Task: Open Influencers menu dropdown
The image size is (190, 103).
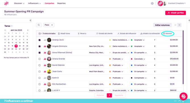Action: tap(35, 3)
